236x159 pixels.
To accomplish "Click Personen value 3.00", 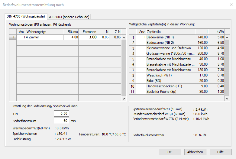I will coord(88,37).
